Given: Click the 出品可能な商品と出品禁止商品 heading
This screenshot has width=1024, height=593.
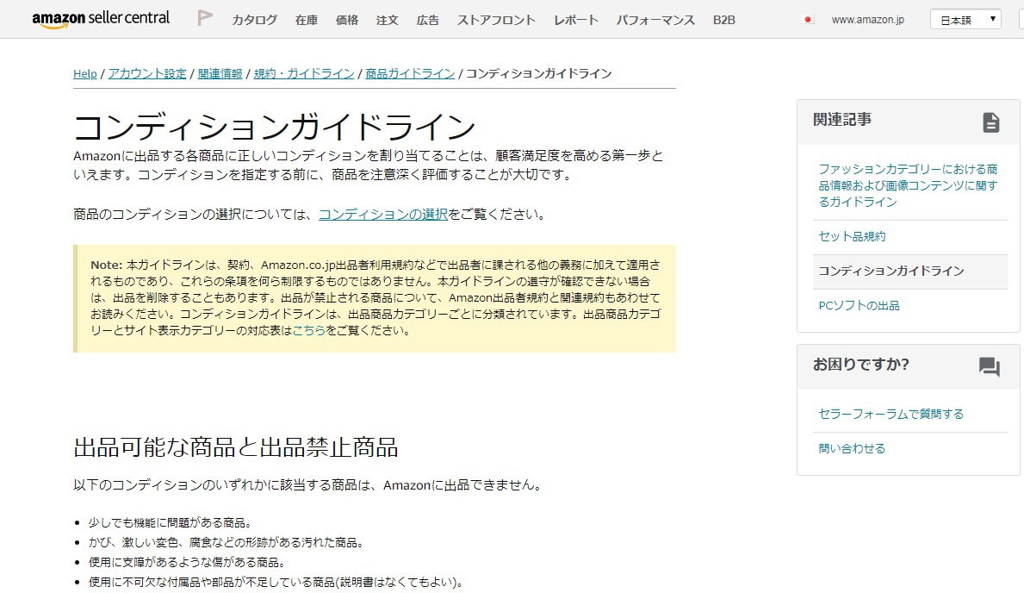Looking at the screenshot, I should pos(236,448).
